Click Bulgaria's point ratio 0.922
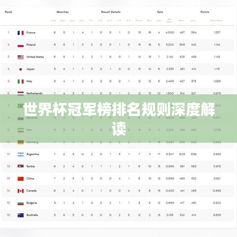Screen dimensions: 237x237 click(217, 203)
